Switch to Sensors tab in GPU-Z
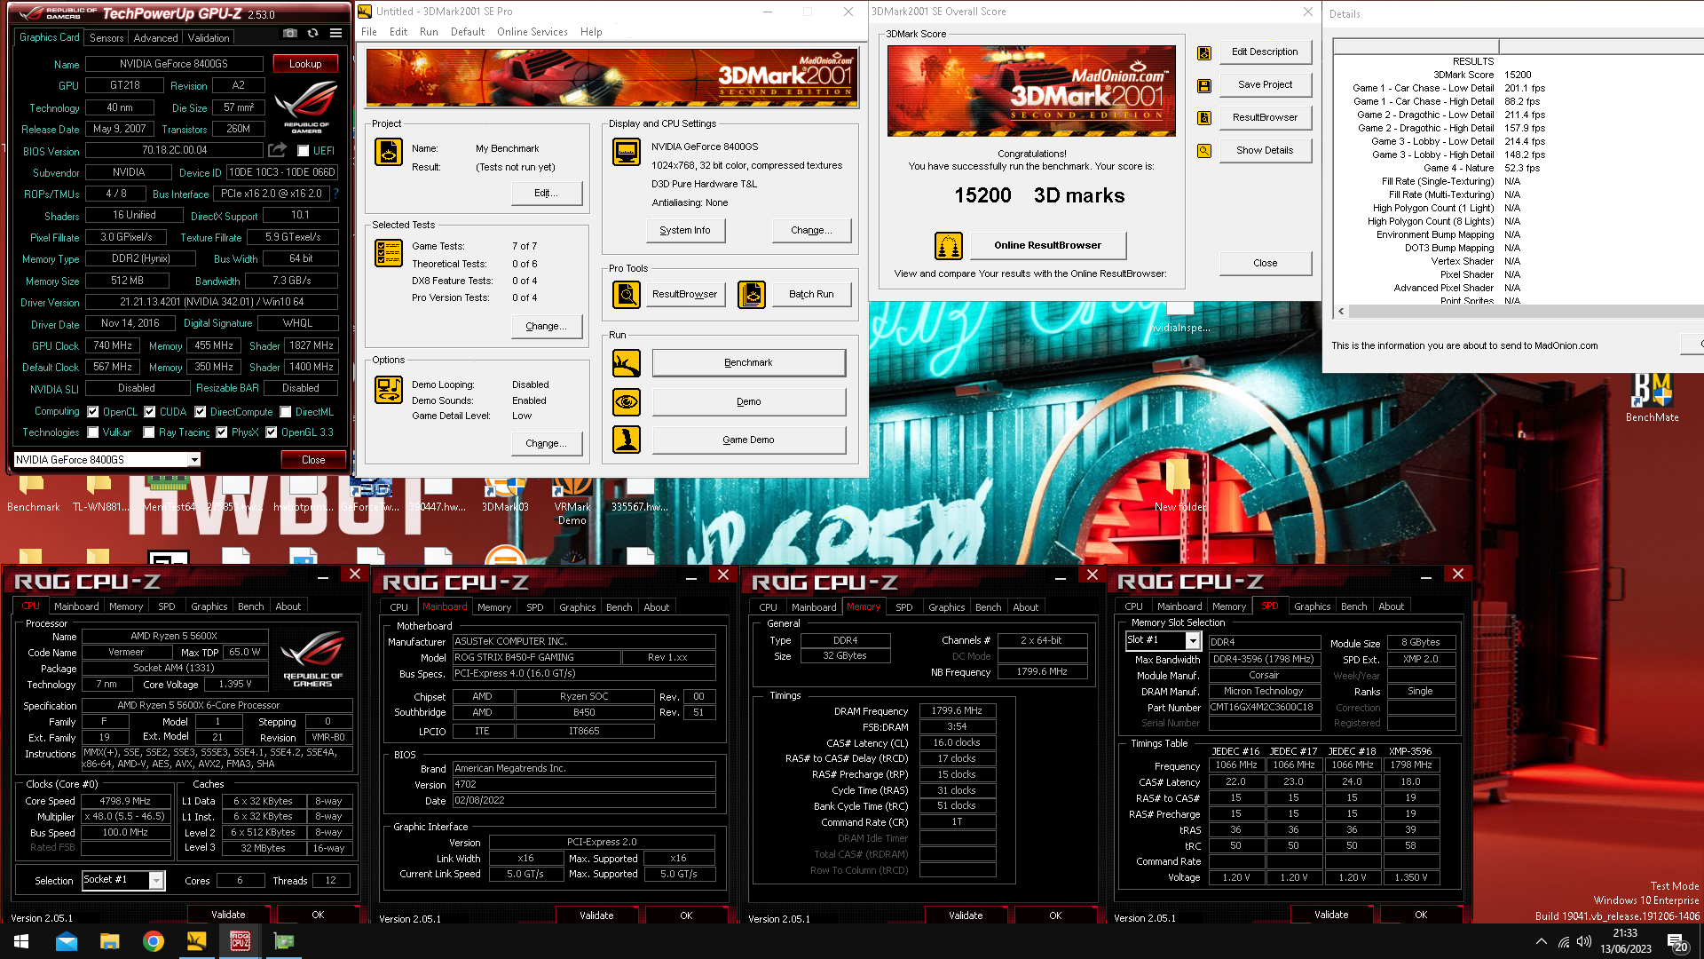 click(x=106, y=38)
